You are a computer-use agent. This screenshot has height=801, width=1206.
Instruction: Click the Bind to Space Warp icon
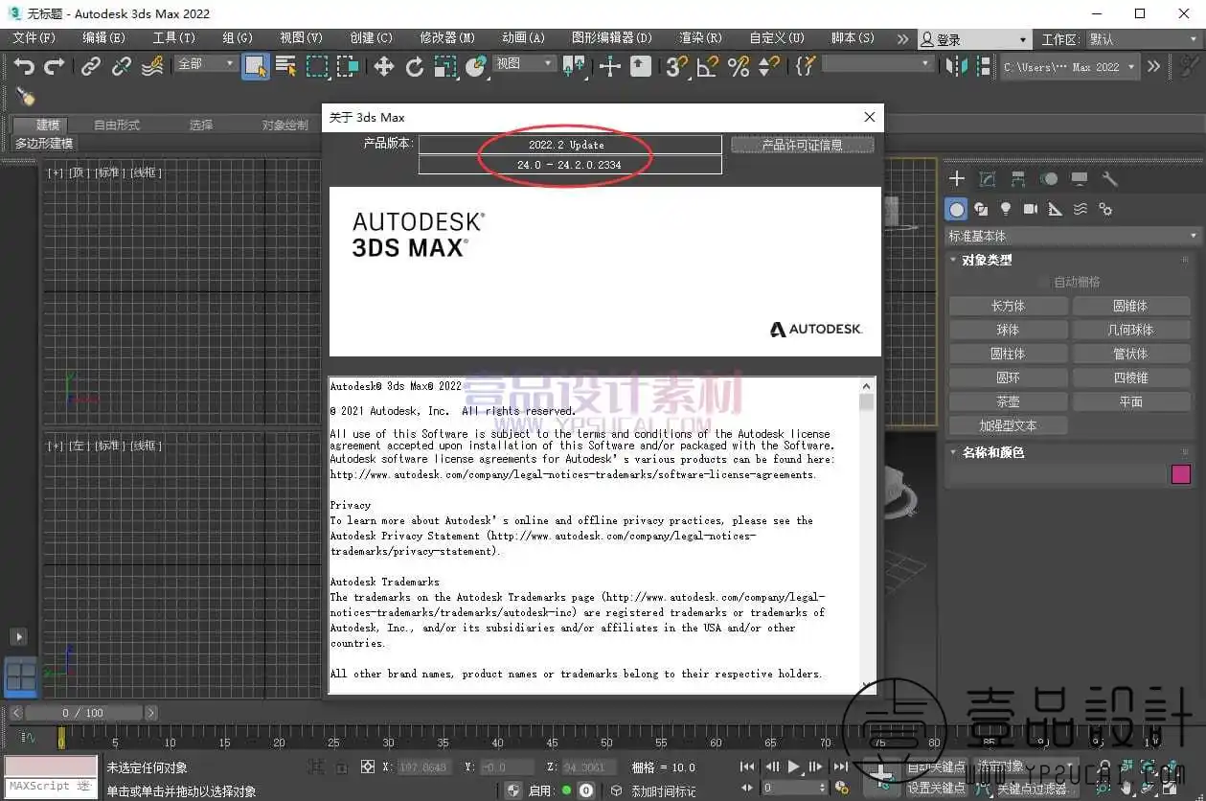click(x=152, y=66)
